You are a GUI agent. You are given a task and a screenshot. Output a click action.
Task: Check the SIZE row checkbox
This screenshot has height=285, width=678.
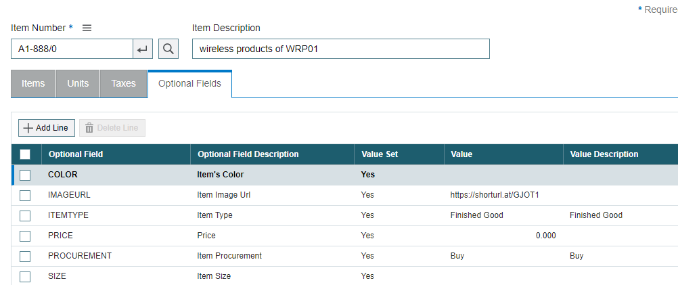click(x=25, y=276)
